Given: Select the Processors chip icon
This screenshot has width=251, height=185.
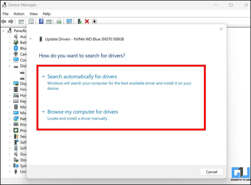Looking at the screenshot, I should click(16, 130).
